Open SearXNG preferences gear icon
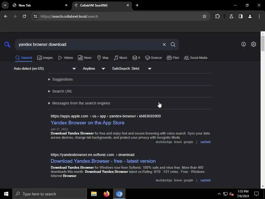This screenshot has width=265, height=199. click(x=253, y=44)
